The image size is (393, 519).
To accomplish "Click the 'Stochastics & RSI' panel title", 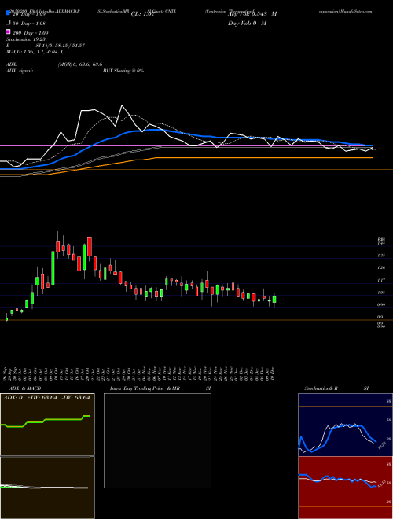I will point(336,388).
